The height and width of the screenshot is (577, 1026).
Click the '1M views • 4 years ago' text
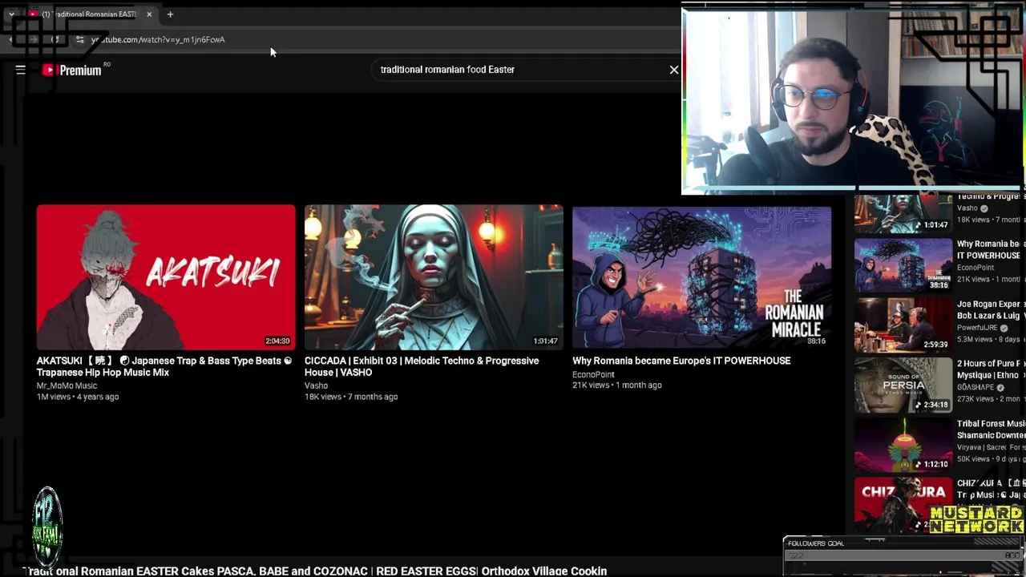[x=77, y=397]
